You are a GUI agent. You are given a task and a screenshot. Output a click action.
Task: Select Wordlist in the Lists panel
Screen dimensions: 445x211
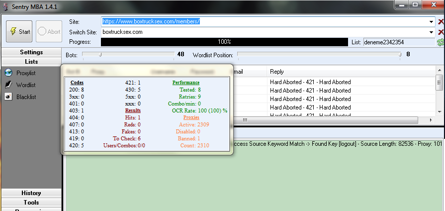coord(26,85)
